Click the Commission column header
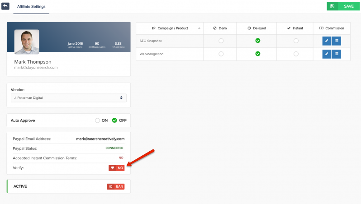 point(332,28)
